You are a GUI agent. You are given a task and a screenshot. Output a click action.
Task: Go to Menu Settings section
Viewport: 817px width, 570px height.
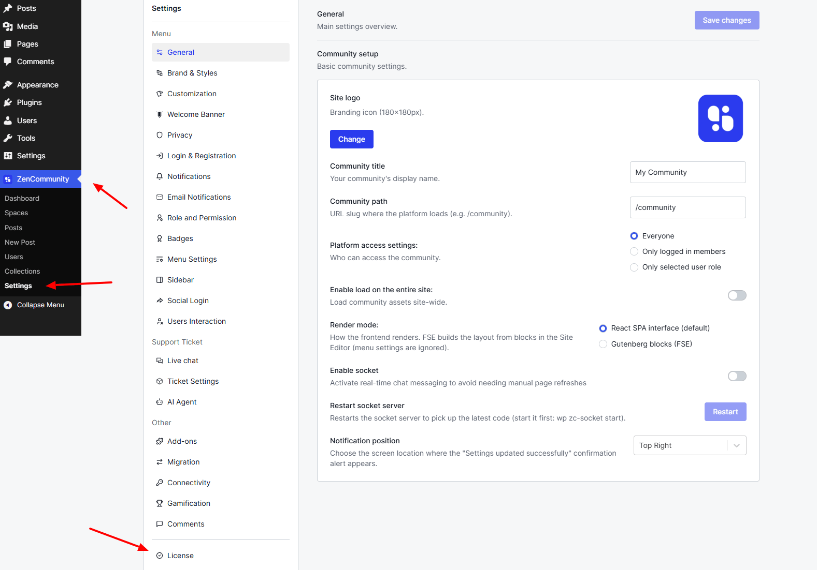pos(221,259)
